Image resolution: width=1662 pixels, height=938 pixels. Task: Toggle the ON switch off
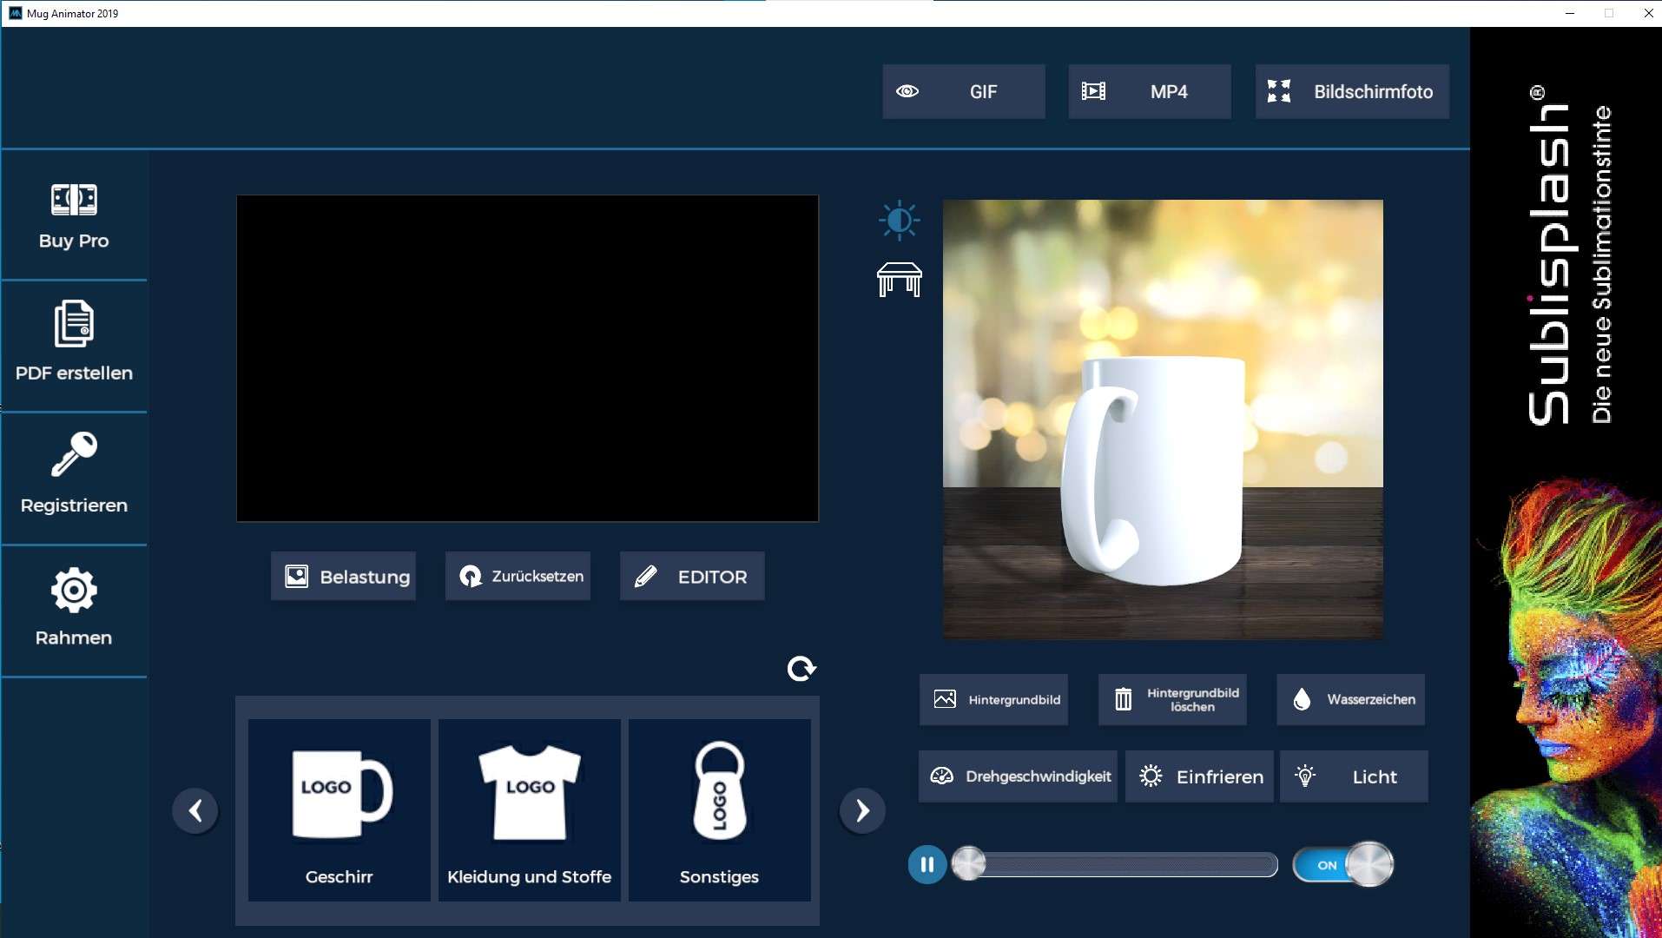point(1343,864)
